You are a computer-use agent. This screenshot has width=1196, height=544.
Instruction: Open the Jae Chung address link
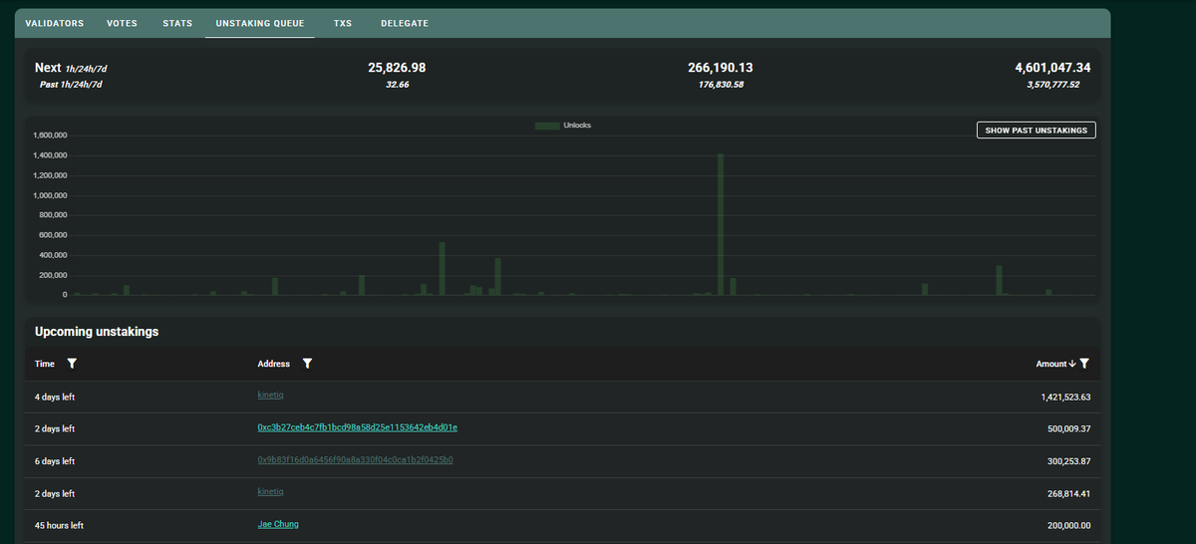click(x=278, y=524)
